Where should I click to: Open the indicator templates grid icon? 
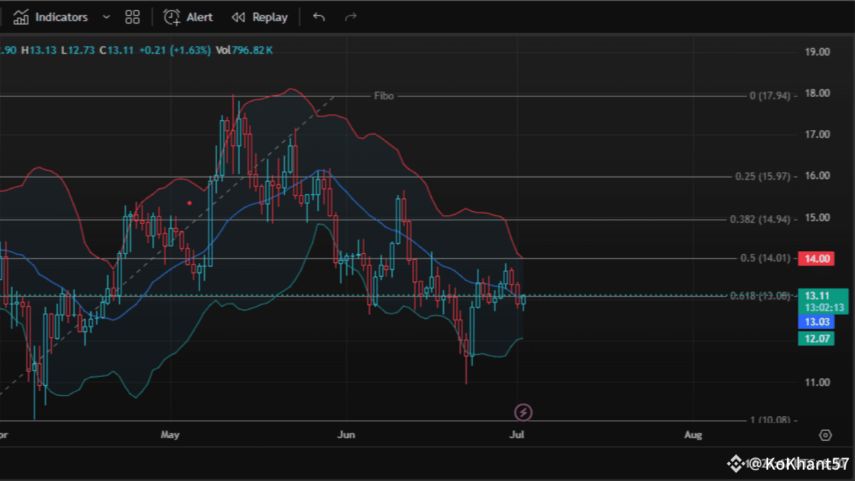pyautogui.click(x=132, y=17)
